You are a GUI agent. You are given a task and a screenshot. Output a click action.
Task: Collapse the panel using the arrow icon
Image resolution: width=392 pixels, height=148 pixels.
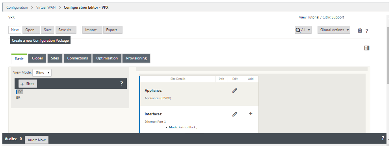(367, 48)
